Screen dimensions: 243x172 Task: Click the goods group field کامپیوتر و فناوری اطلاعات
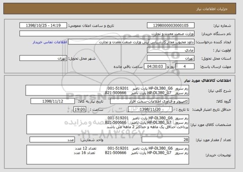(149, 101)
